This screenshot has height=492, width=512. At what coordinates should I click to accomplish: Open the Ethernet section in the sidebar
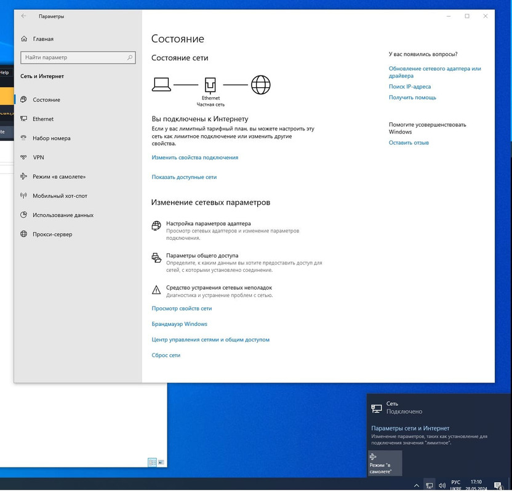[x=78, y=119]
